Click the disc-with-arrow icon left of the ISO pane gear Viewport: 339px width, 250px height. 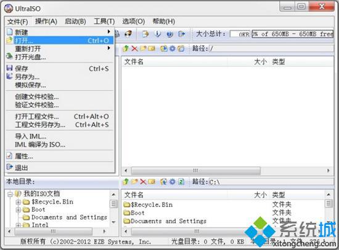pyautogui.click(x=164, y=49)
